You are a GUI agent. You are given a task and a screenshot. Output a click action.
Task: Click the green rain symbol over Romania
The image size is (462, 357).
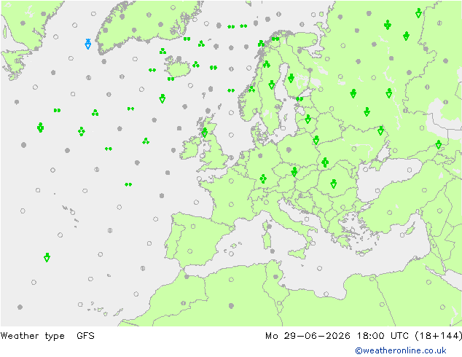click(x=333, y=184)
